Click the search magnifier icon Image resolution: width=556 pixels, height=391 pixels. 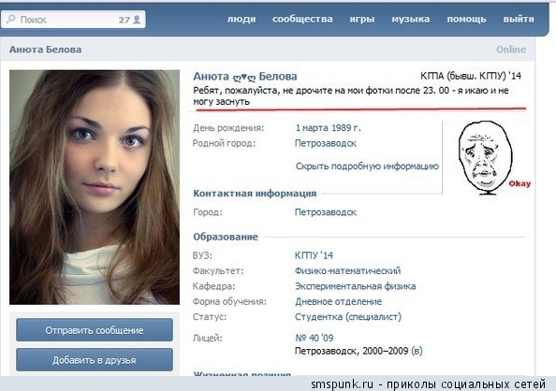tap(11, 19)
